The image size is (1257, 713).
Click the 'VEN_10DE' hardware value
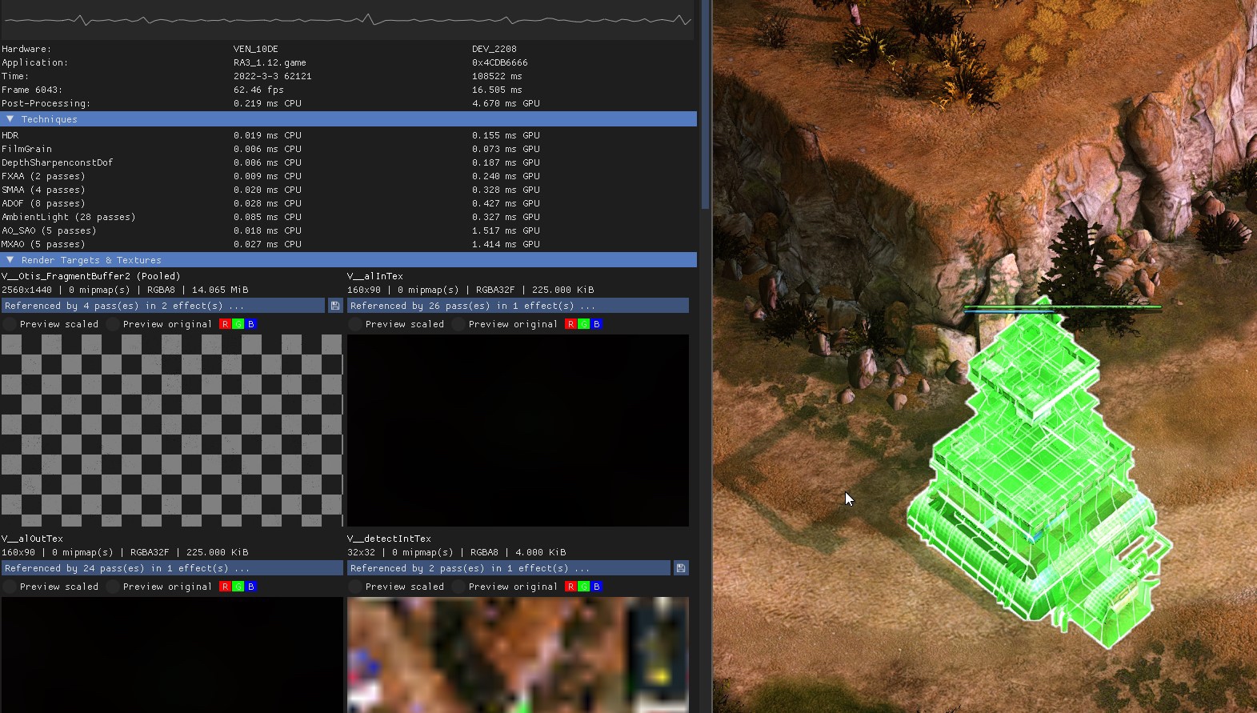click(x=256, y=49)
